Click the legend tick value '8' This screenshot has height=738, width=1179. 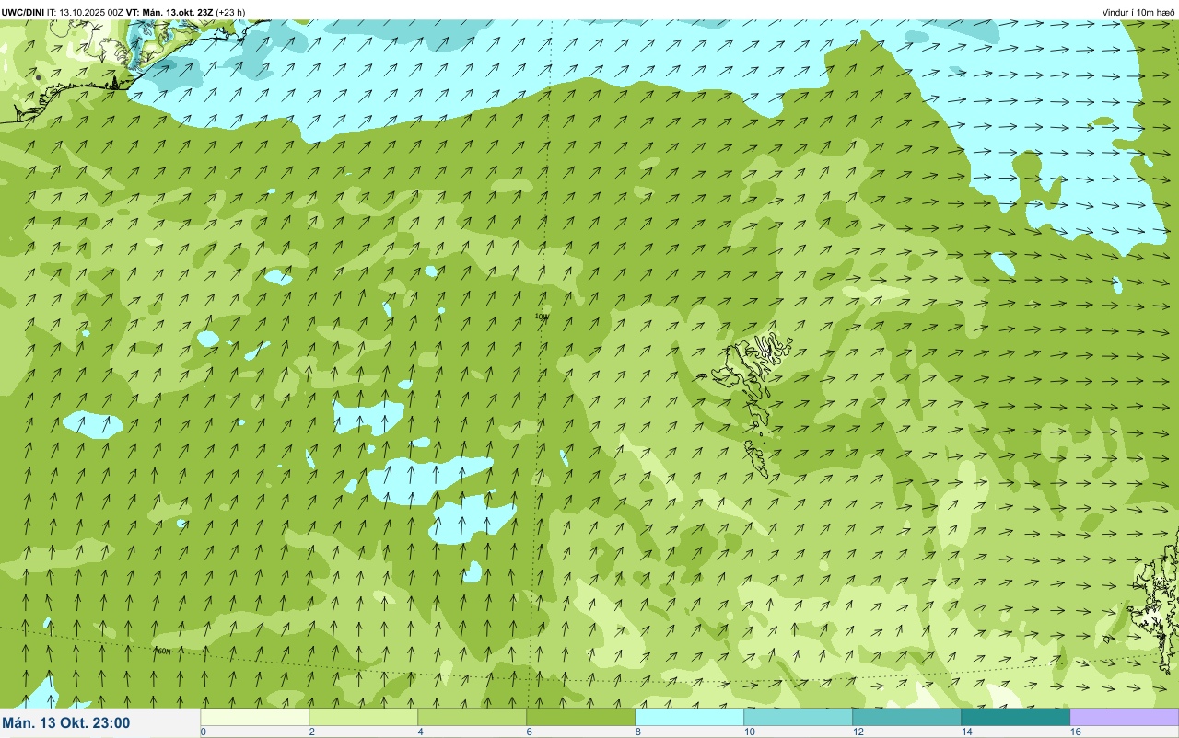coord(638,732)
